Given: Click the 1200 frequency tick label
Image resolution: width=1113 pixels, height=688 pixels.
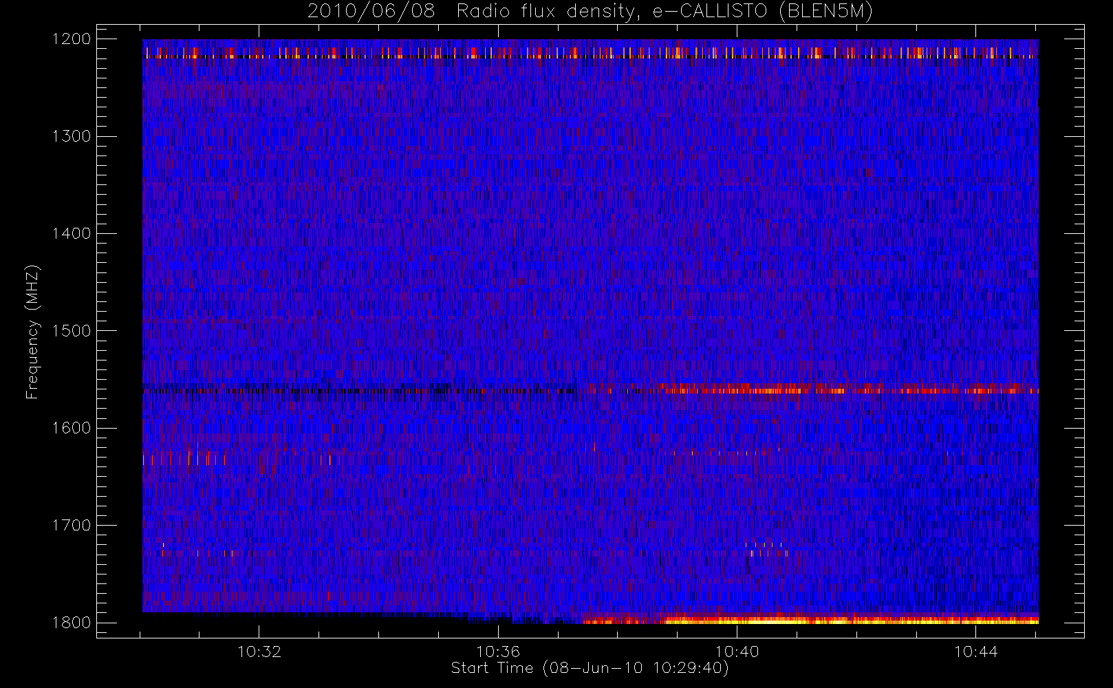Looking at the screenshot, I should click(72, 39).
